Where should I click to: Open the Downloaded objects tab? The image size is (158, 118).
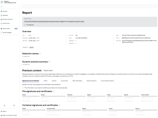click(x=107, y=81)
